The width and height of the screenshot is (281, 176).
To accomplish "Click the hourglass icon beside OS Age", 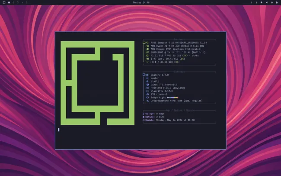I will coord(144,114).
